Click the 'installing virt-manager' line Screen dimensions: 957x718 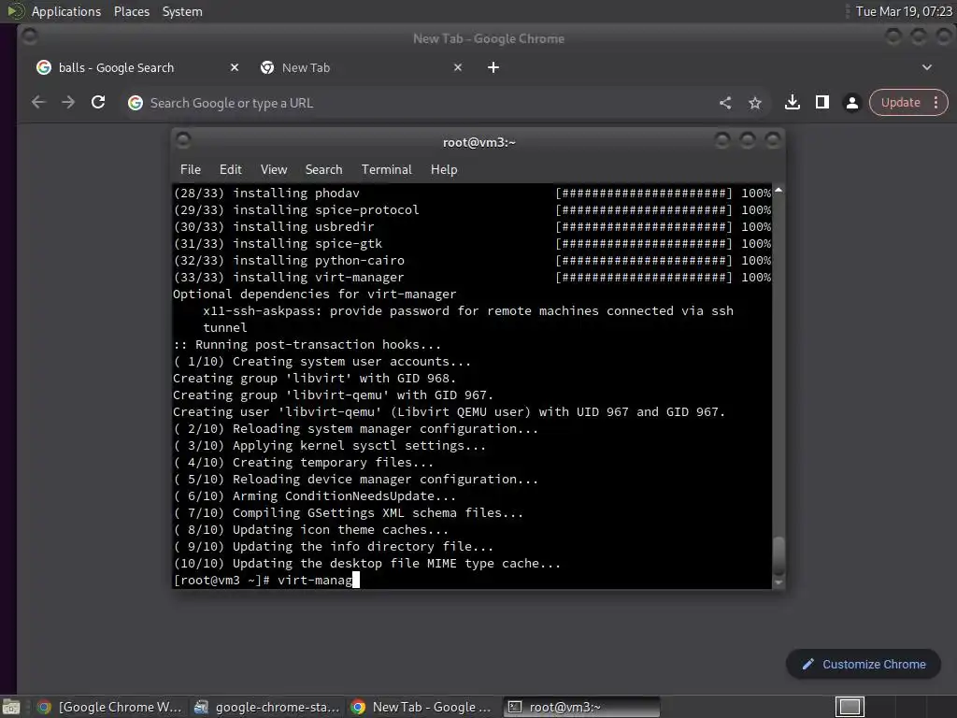click(472, 277)
